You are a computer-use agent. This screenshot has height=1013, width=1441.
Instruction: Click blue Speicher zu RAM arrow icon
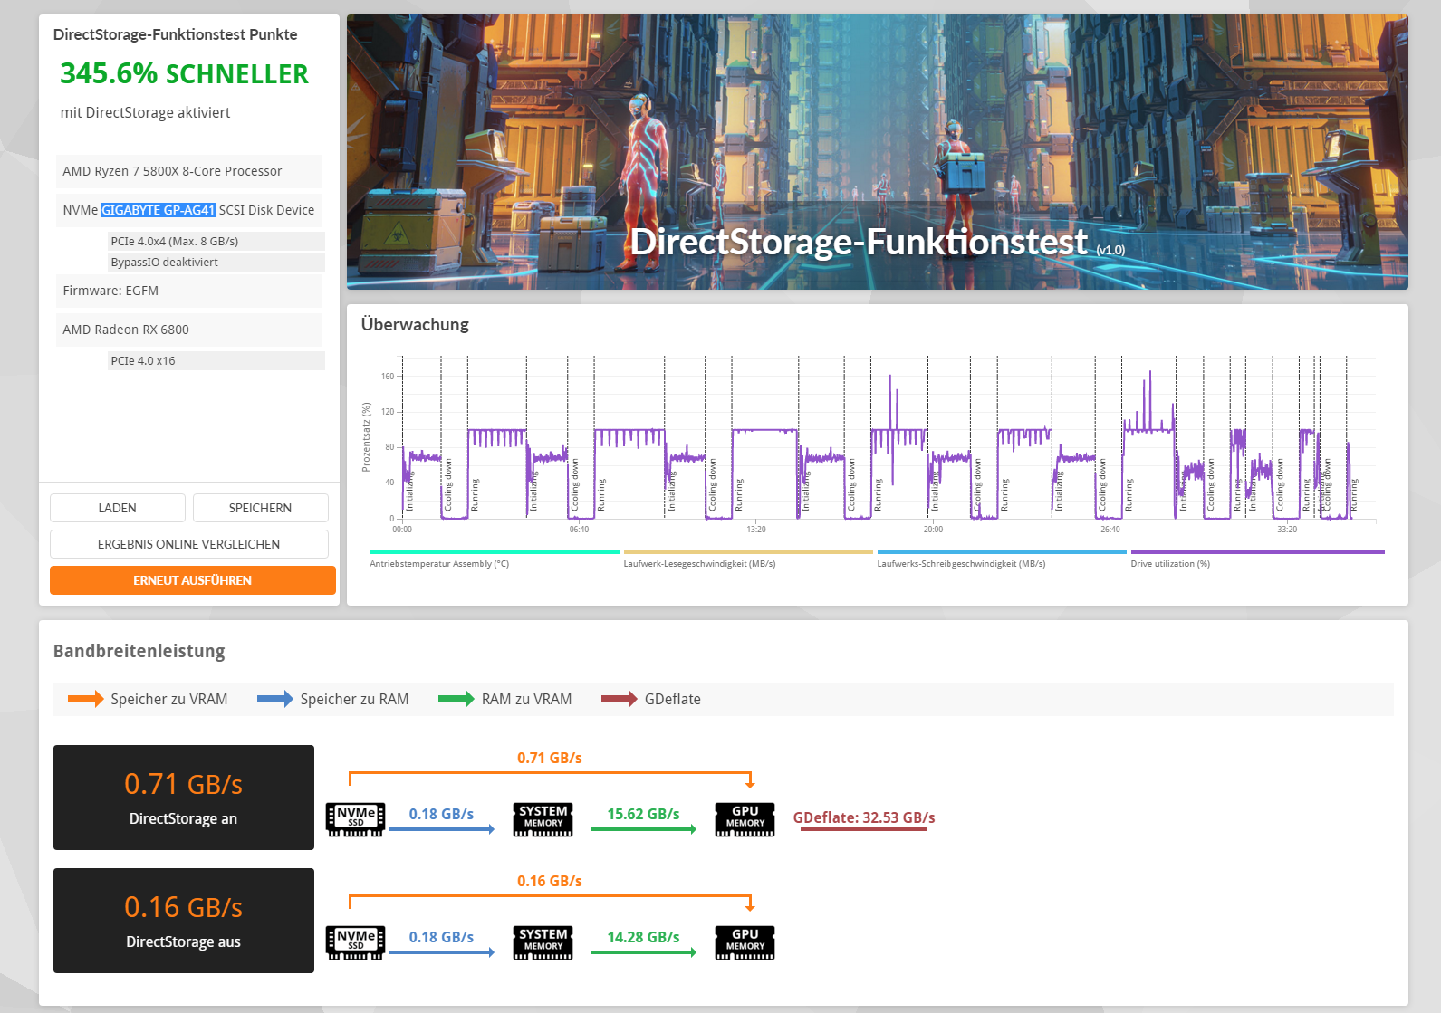click(x=275, y=699)
